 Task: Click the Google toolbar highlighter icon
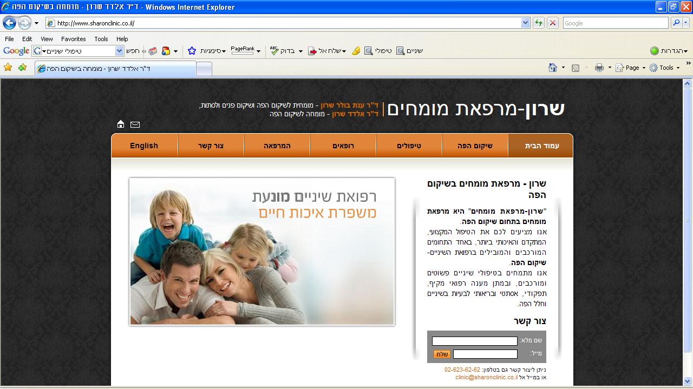tap(356, 51)
